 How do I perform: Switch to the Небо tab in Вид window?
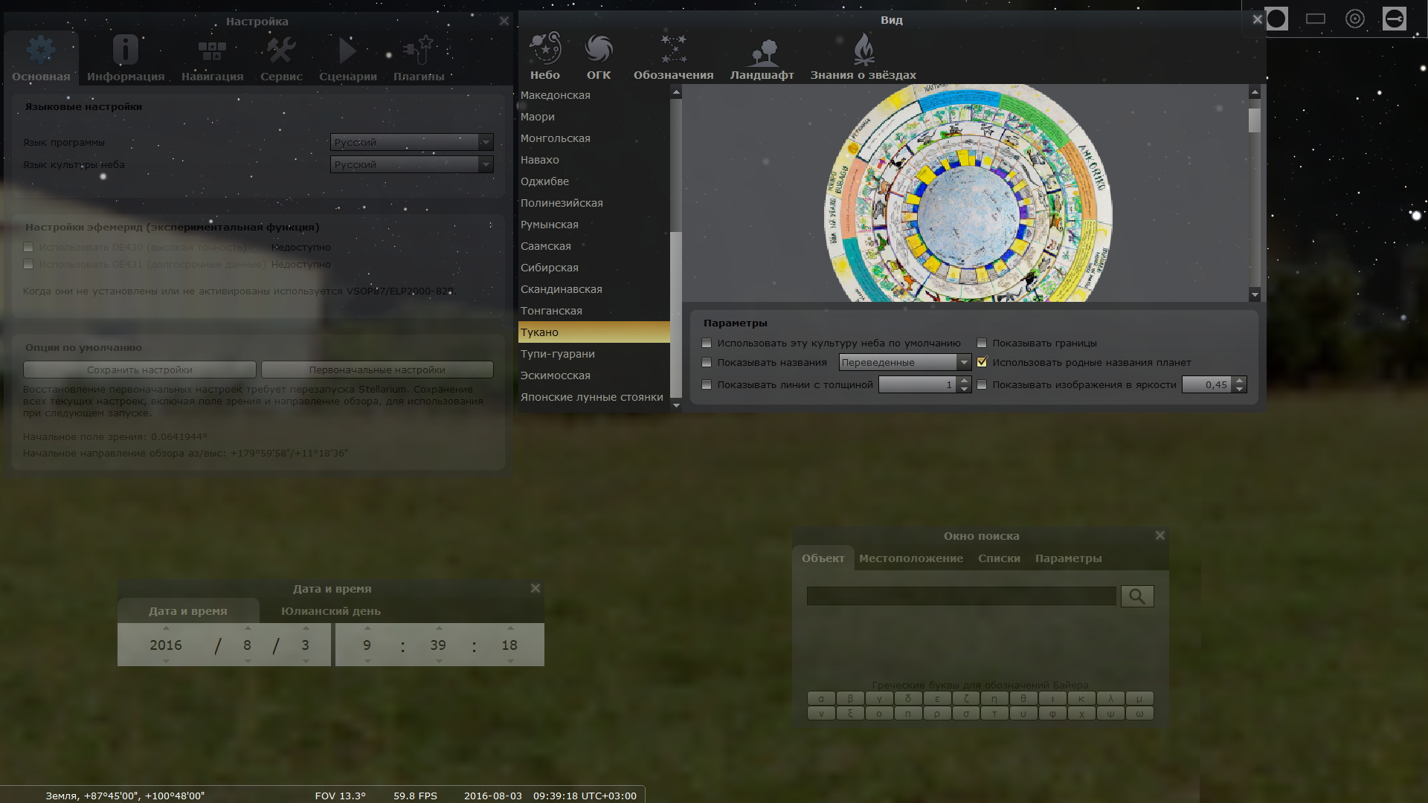click(x=545, y=57)
